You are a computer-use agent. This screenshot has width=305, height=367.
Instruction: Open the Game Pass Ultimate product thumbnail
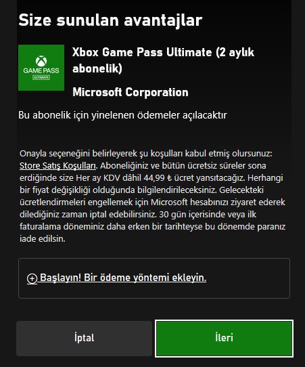click(x=41, y=68)
